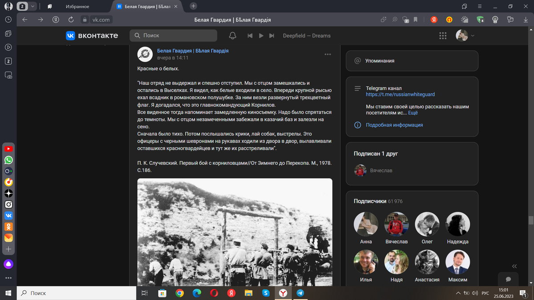Screen dimensions: 534x300
Task: Open Подробная информация link
Action: [x=394, y=125]
